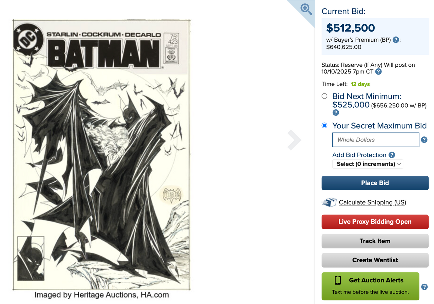This screenshot has height=304, width=434.
Task: Open the Select (0 increments) dropdown
Action: [368, 164]
